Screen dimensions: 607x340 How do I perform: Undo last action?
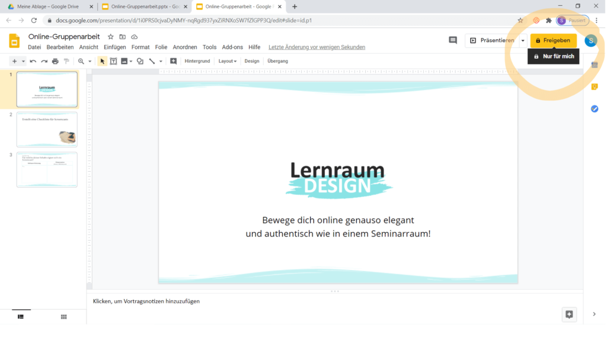[x=33, y=61]
